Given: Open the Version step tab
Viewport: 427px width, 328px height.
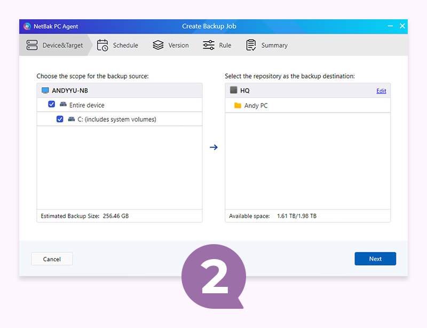Looking at the screenshot, I should tap(171, 45).
